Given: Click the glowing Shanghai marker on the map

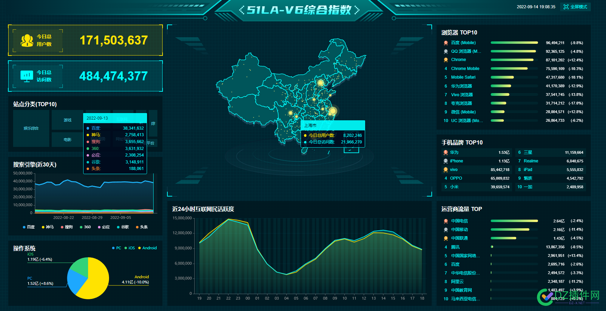Looking at the screenshot, I should [333, 111].
